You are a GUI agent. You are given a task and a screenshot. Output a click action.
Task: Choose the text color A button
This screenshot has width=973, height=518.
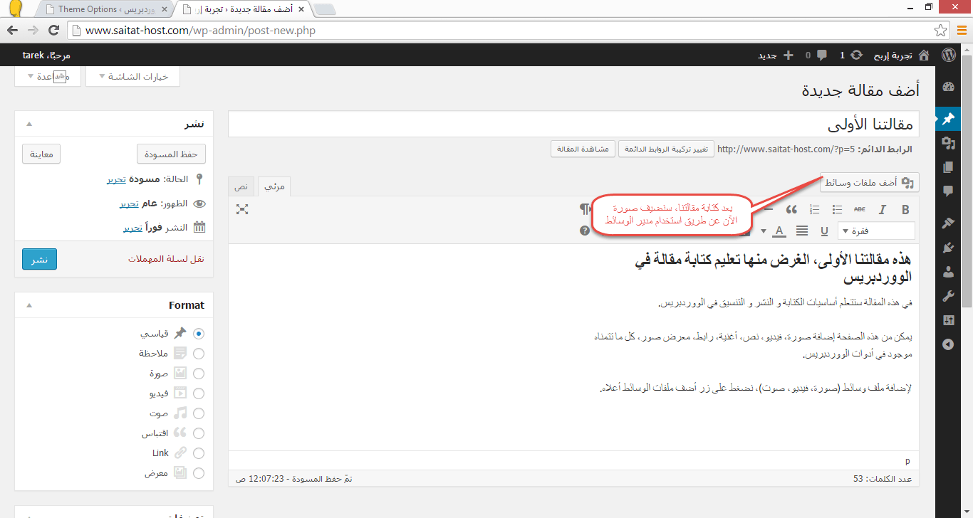tap(779, 231)
